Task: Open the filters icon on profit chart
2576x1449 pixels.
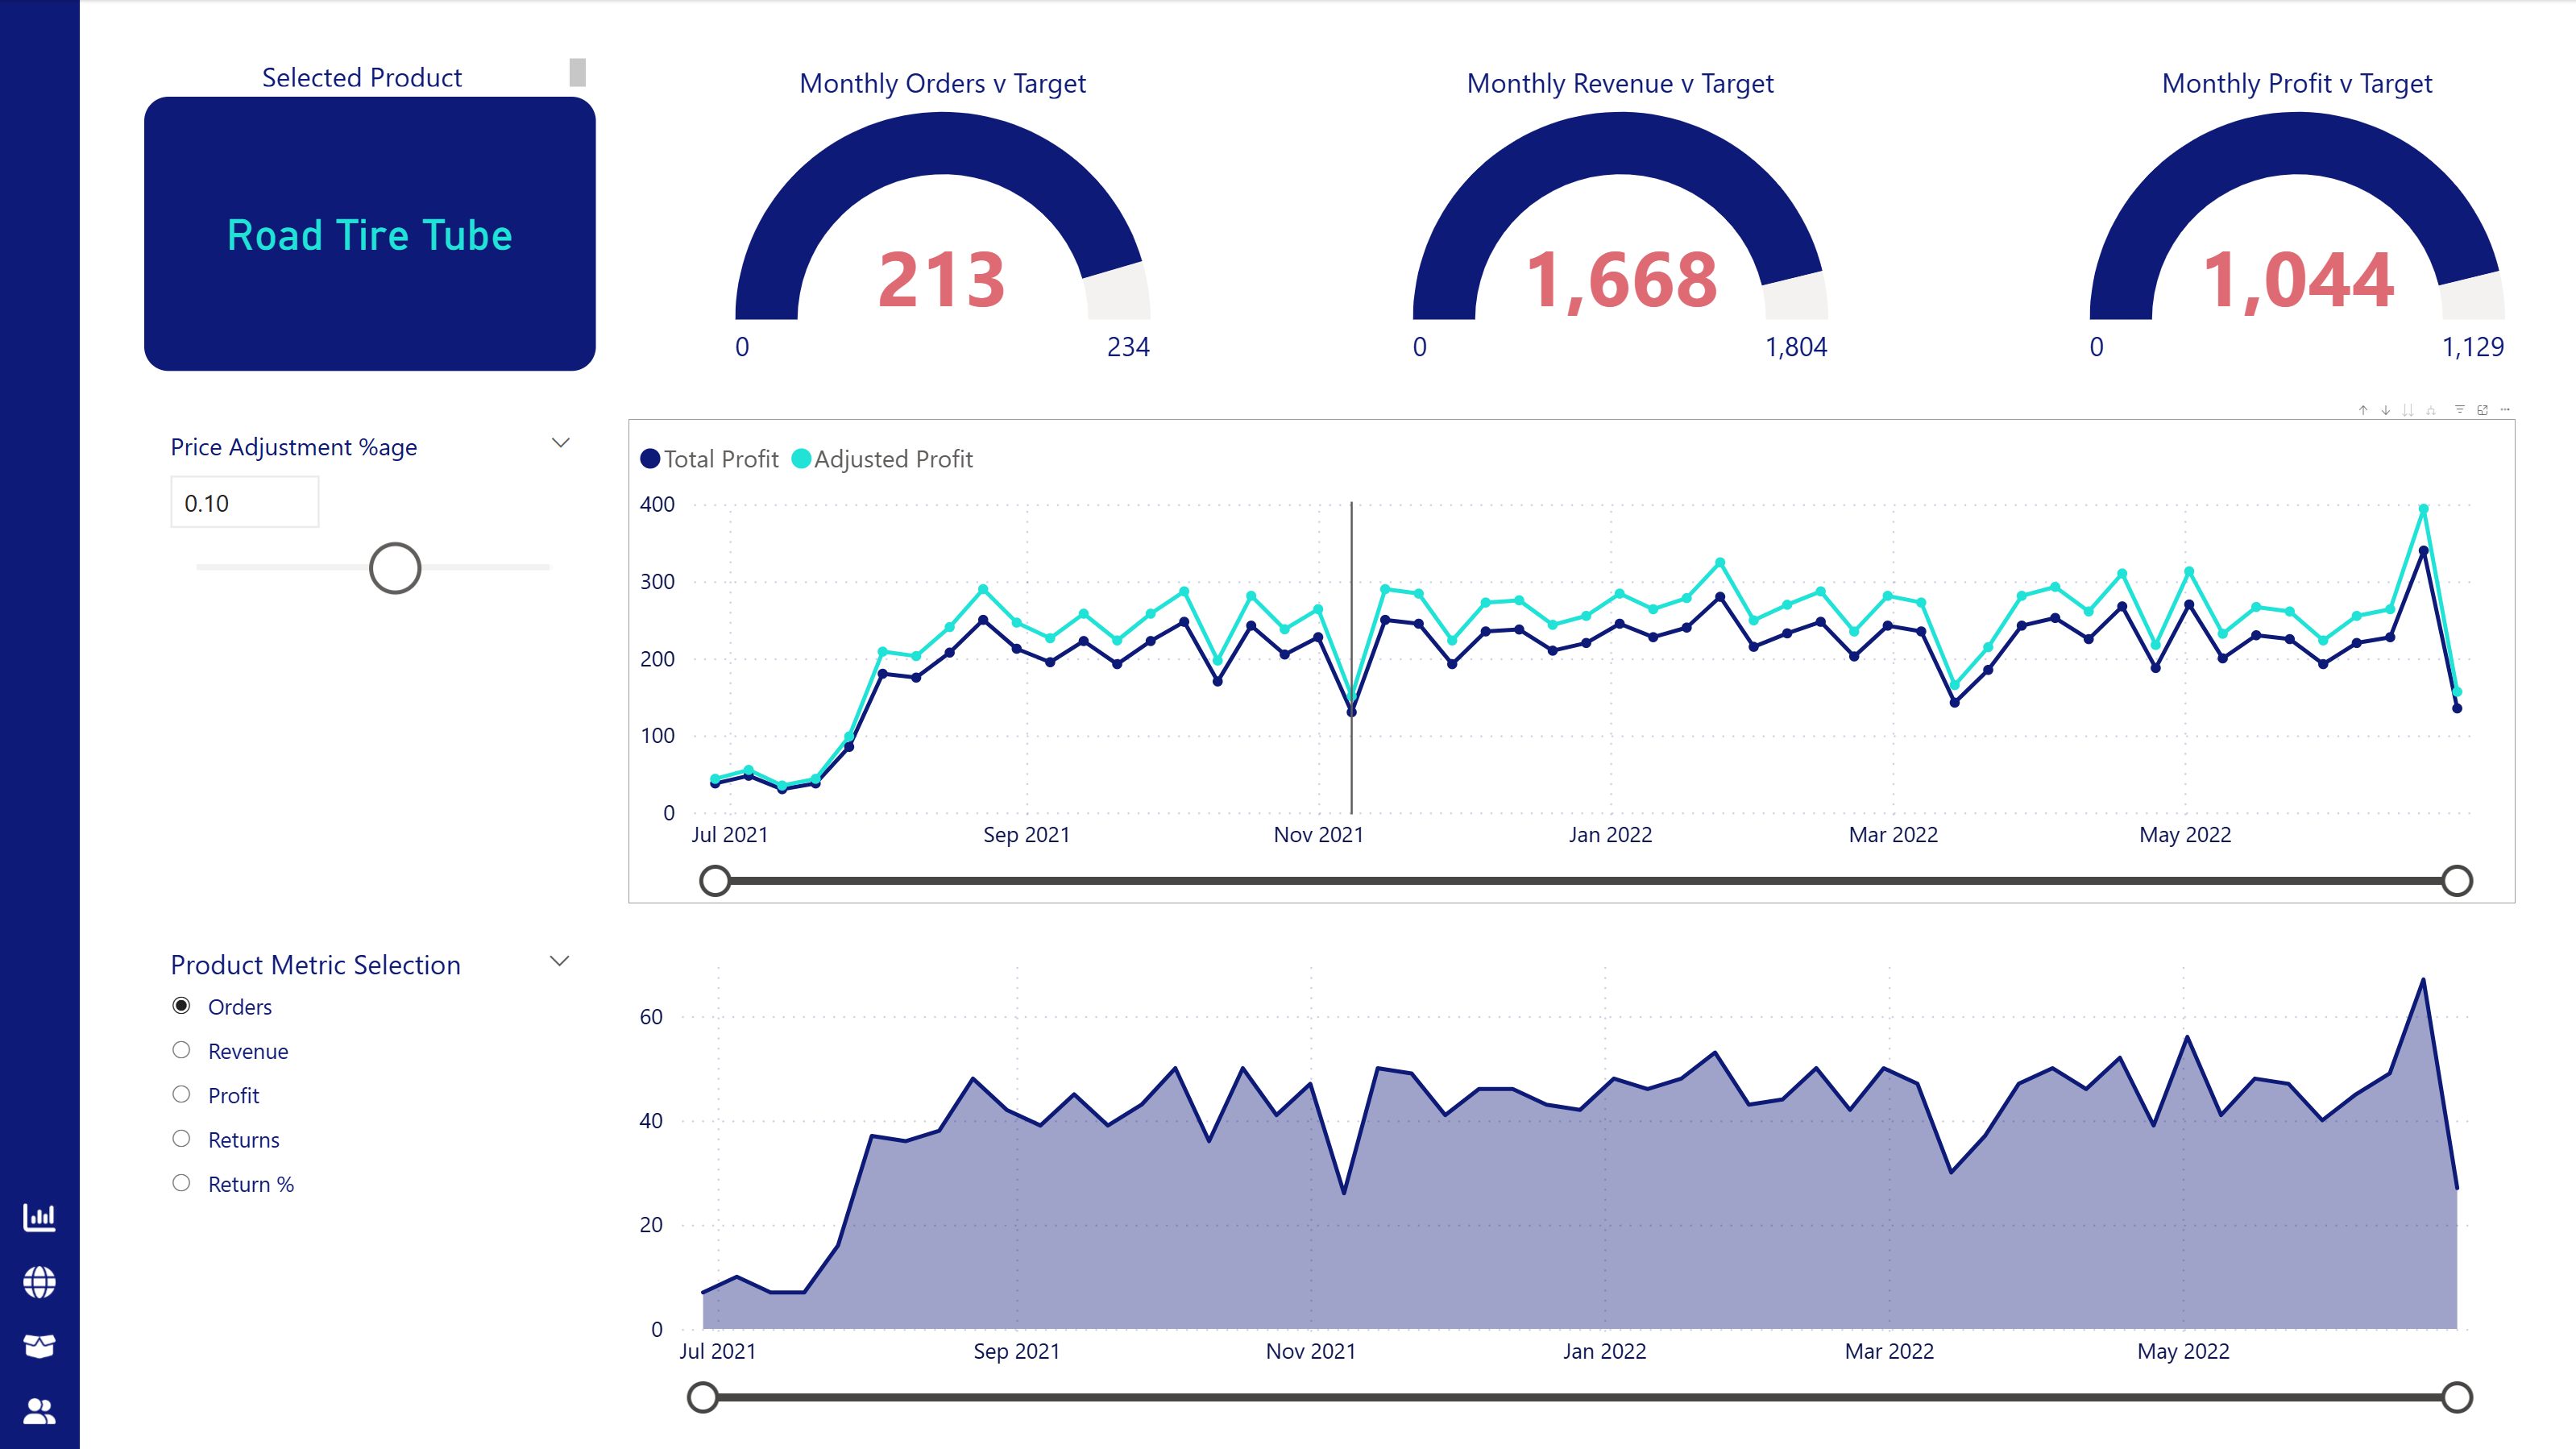Action: [x=2460, y=410]
